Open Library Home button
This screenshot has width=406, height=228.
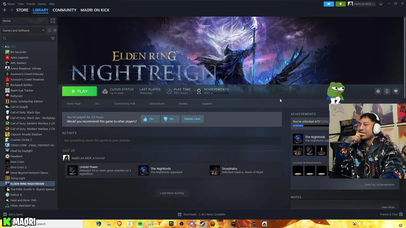25,21
